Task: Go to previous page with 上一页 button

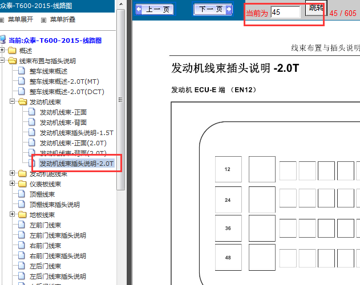Action: point(154,9)
